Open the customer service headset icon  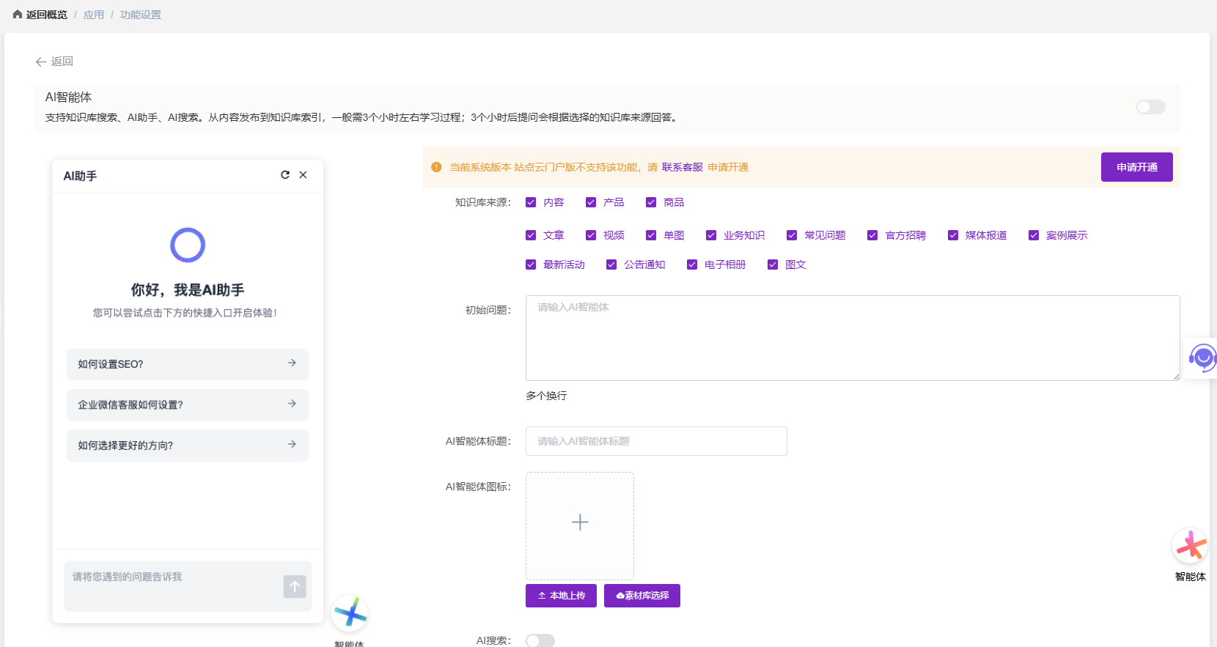[x=1202, y=358]
